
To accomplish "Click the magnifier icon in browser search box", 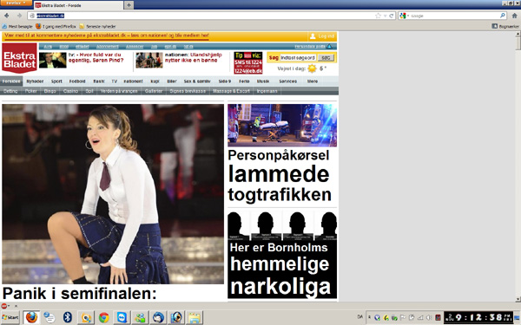I will (x=503, y=16).
